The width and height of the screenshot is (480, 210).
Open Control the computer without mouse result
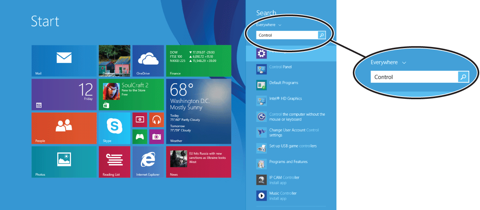click(x=291, y=117)
